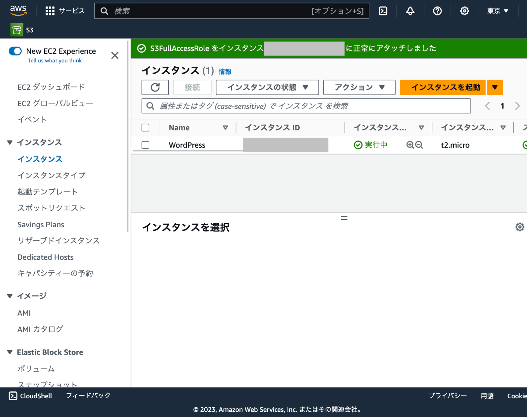Click the AWS logo home icon

[18, 11]
